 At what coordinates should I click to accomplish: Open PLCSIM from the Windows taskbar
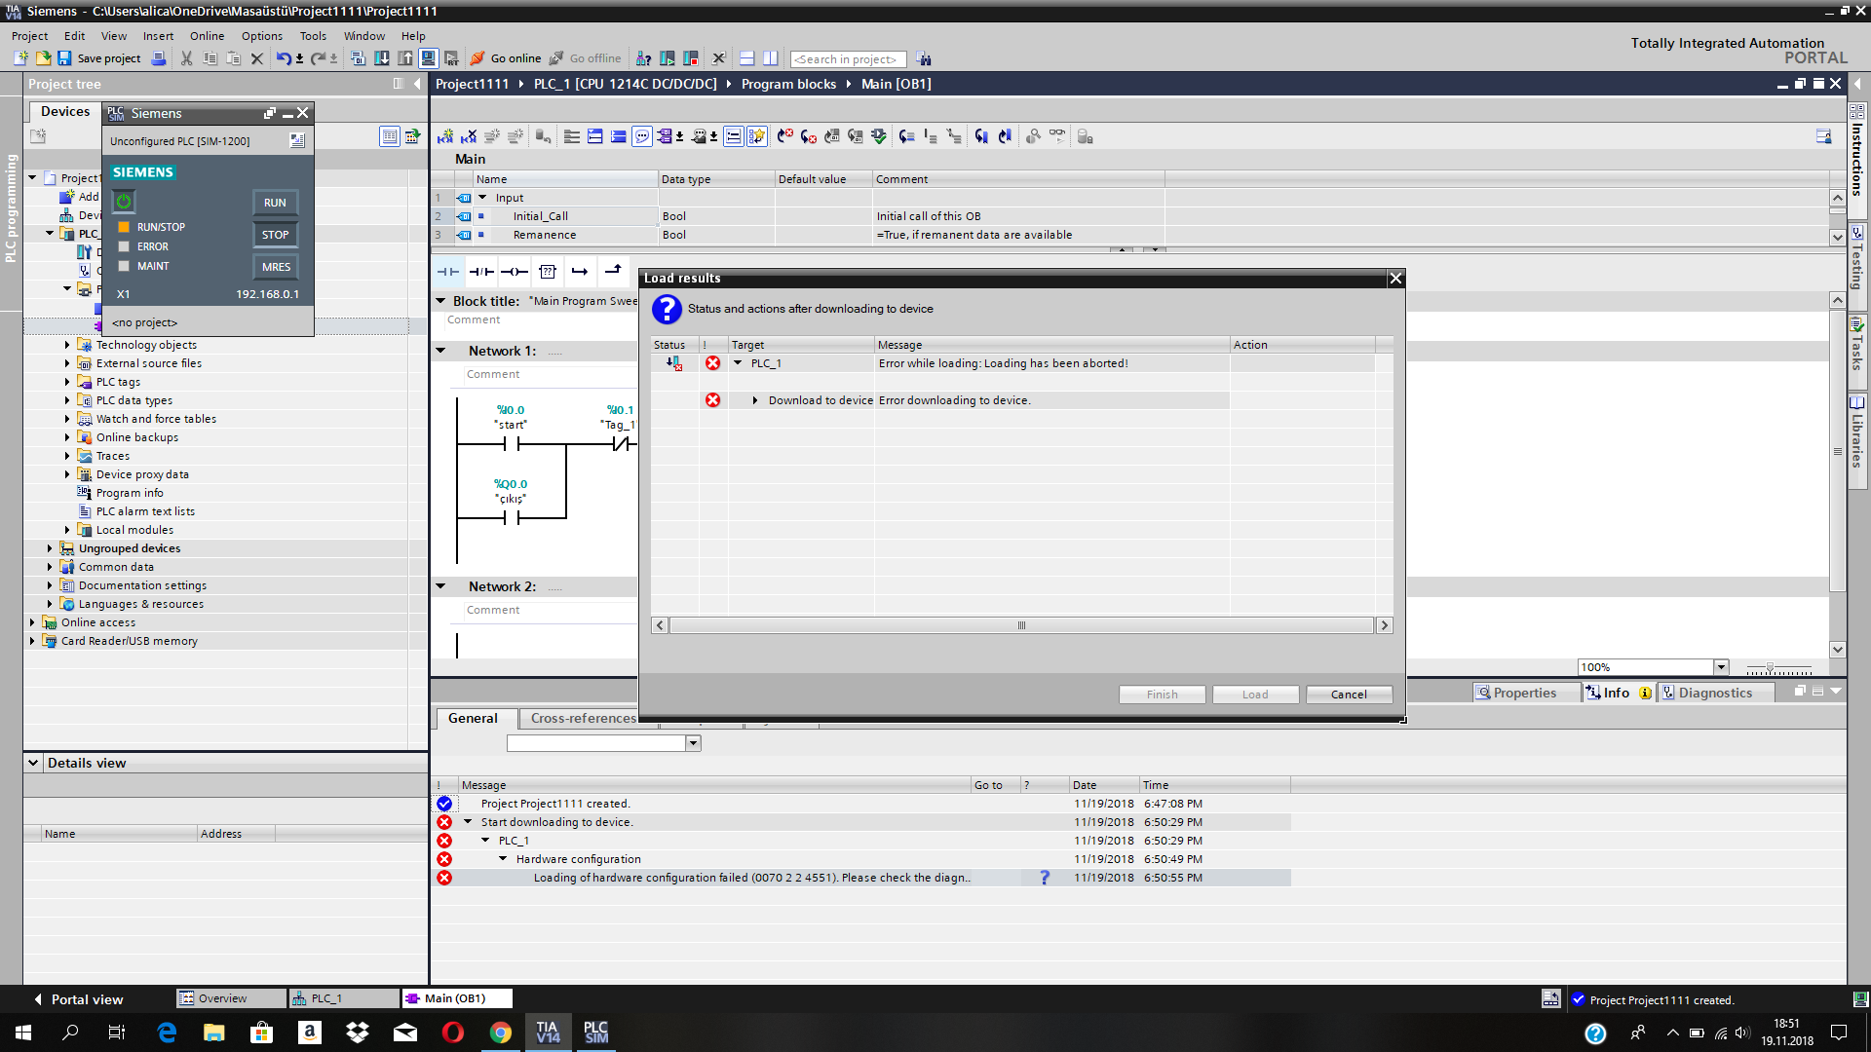pyautogui.click(x=595, y=1032)
